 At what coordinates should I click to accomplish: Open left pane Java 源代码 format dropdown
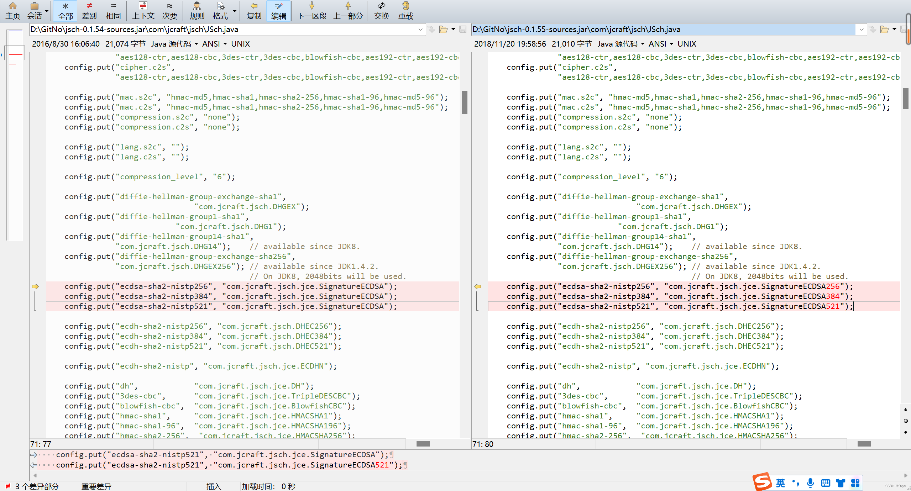tap(174, 44)
